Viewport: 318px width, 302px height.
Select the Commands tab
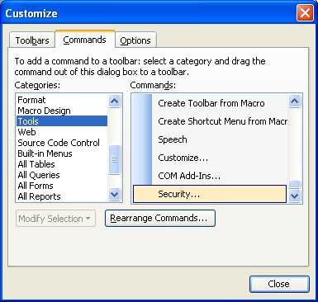84,40
